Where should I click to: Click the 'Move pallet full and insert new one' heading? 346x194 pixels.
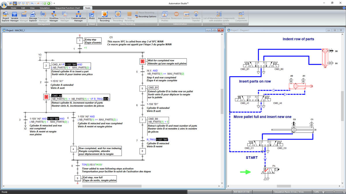[x=263, y=117]
